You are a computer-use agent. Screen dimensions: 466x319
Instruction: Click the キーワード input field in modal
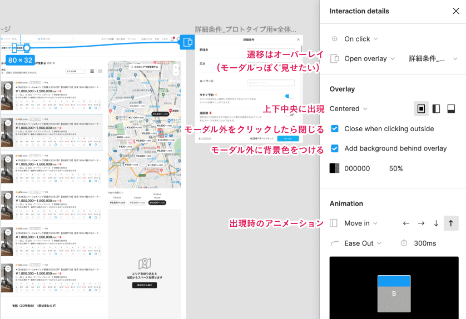pyautogui.click(x=271, y=83)
